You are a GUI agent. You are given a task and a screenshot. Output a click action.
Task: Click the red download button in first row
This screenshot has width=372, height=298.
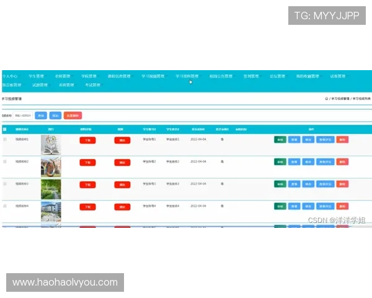tap(87, 140)
